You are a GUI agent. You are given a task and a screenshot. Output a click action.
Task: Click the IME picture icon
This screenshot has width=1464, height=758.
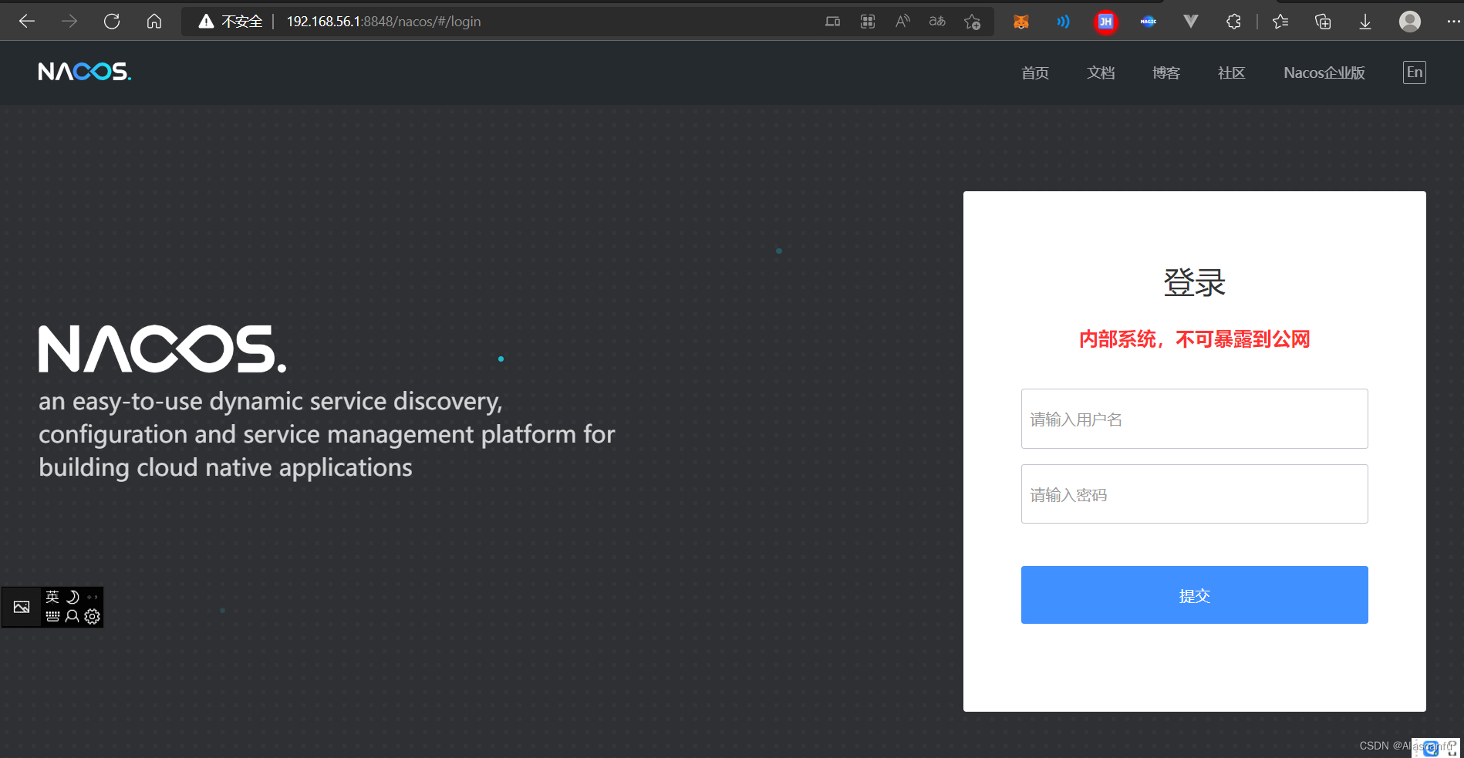coord(22,607)
